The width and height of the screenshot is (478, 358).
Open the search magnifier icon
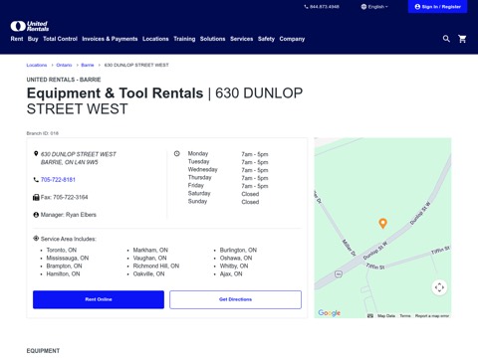pos(446,39)
